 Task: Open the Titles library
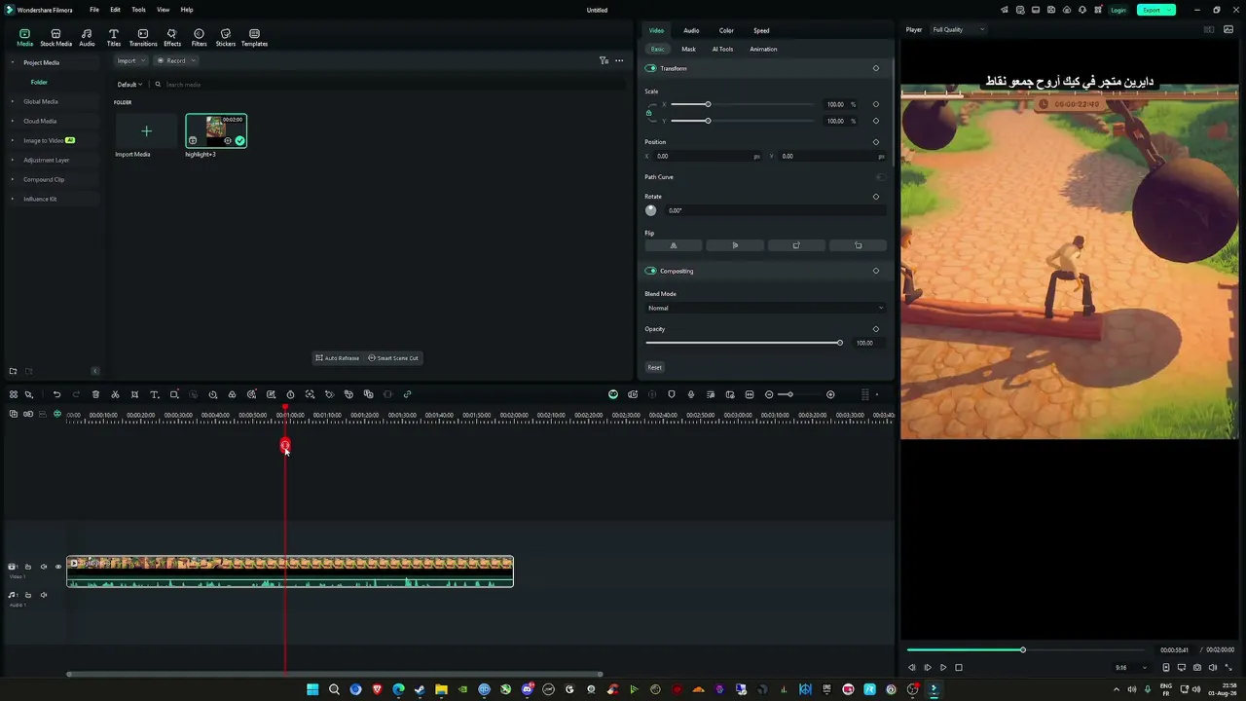(x=114, y=37)
